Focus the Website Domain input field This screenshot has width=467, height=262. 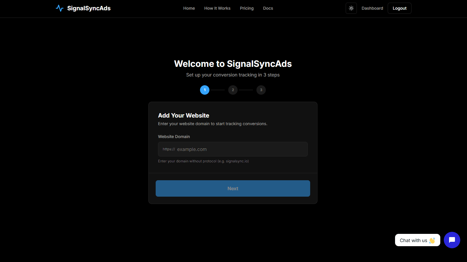pos(233,149)
